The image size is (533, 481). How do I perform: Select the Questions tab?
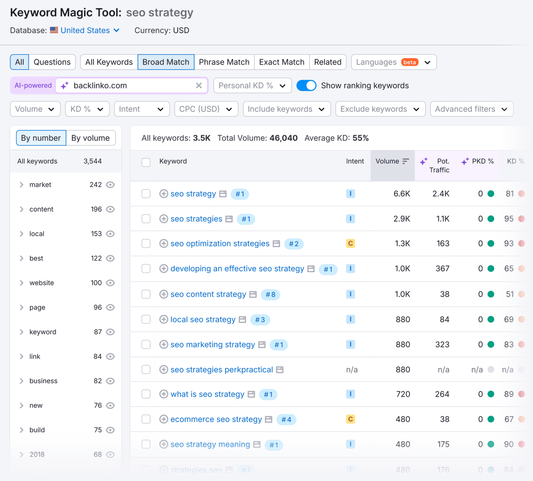click(x=52, y=62)
